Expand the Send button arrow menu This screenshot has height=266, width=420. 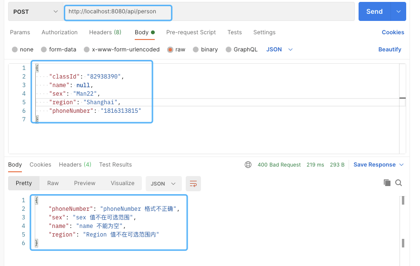(398, 11)
